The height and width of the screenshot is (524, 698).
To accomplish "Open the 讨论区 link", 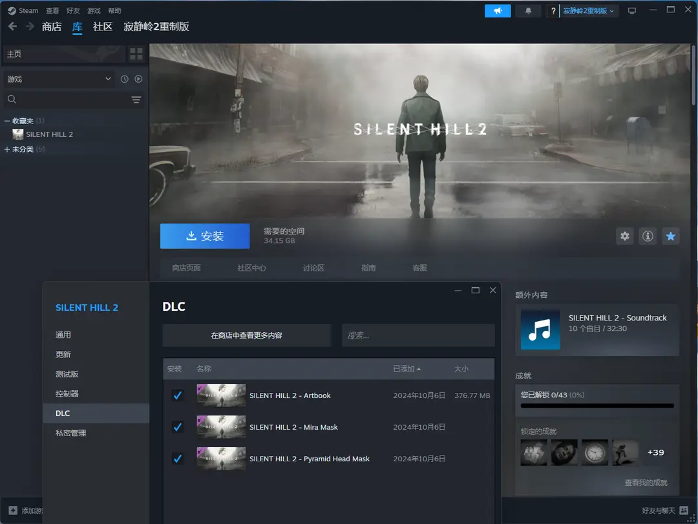I will click(x=313, y=267).
